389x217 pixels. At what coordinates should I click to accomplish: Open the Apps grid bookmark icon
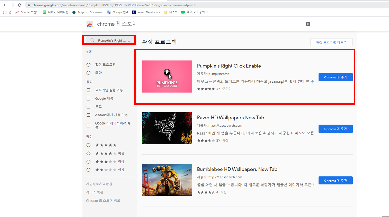coord(5,12)
